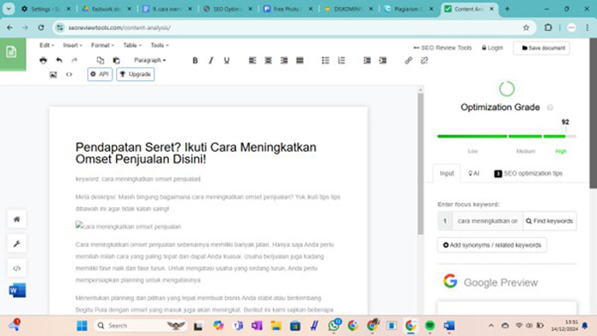Open the wrench tools icon in sidebar
Image resolution: width=597 pixels, height=336 pixels.
17,244
